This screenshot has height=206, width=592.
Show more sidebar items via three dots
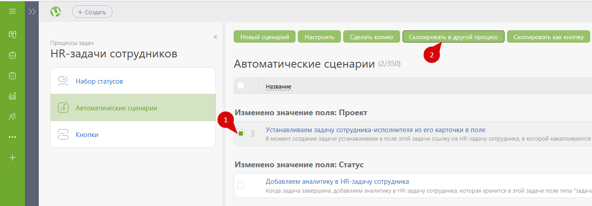coord(12,137)
